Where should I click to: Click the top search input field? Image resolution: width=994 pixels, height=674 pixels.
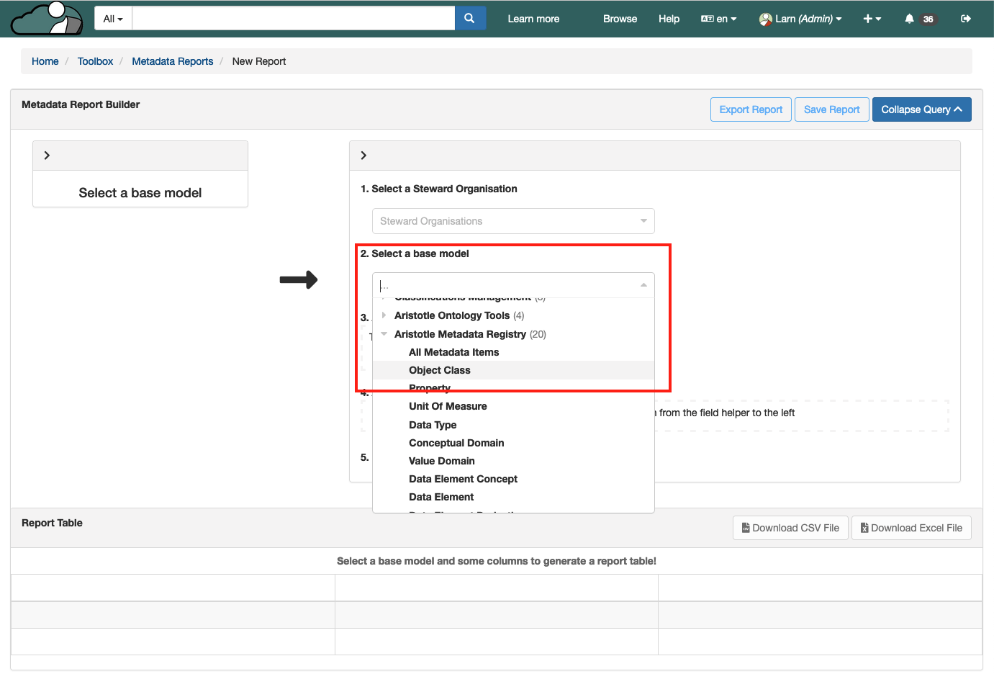coord(294,19)
